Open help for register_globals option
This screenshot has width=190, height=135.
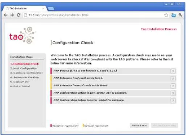(x=173, y=101)
